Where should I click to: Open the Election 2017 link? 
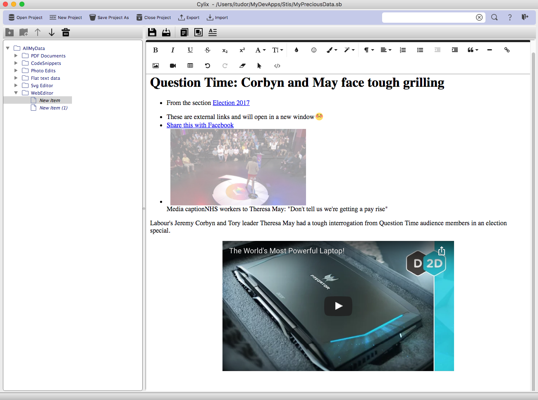pyautogui.click(x=231, y=103)
